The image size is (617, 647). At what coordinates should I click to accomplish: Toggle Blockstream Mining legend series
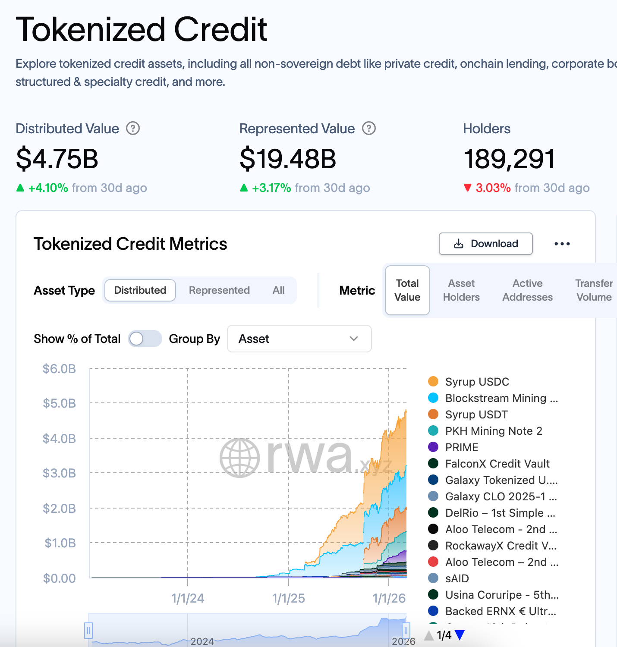(x=493, y=398)
